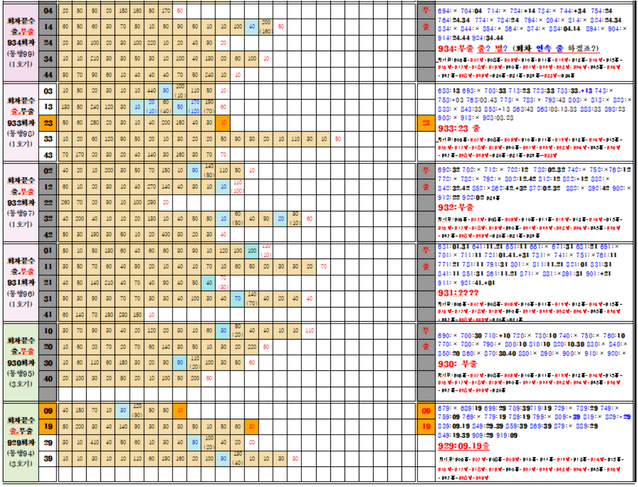Select the orange row label 23 in the 933회차 block

click(48, 122)
